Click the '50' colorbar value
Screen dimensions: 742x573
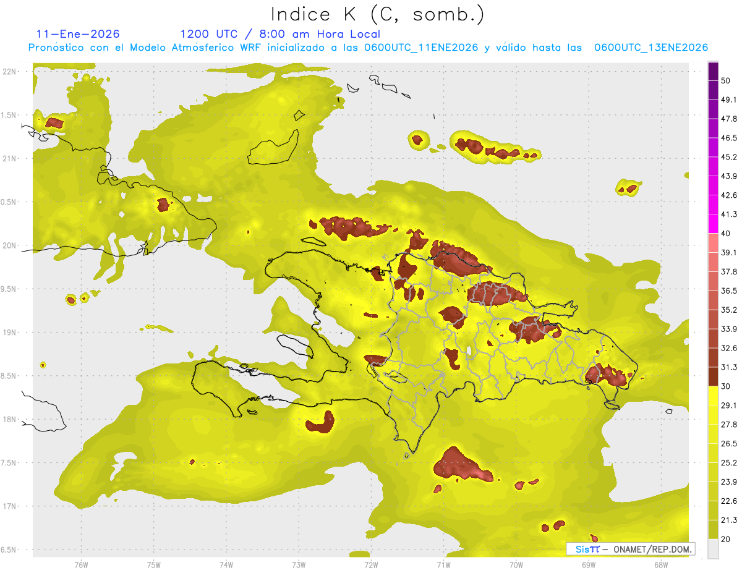pyautogui.click(x=726, y=81)
